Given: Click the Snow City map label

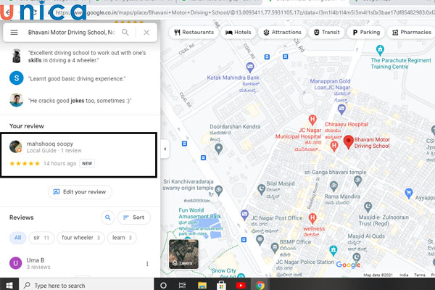Looking at the screenshot, I should (223, 270).
